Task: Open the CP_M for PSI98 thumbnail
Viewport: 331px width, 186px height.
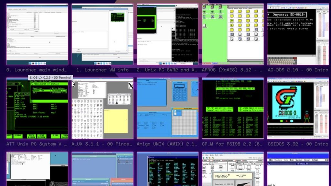Action: pyautogui.click(x=233, y=108)
